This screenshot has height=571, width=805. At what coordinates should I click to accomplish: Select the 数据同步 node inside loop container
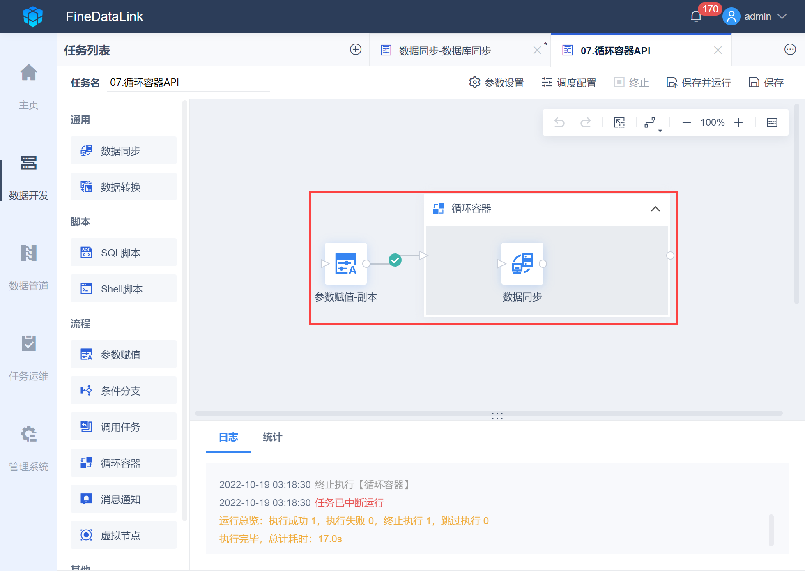522,264
